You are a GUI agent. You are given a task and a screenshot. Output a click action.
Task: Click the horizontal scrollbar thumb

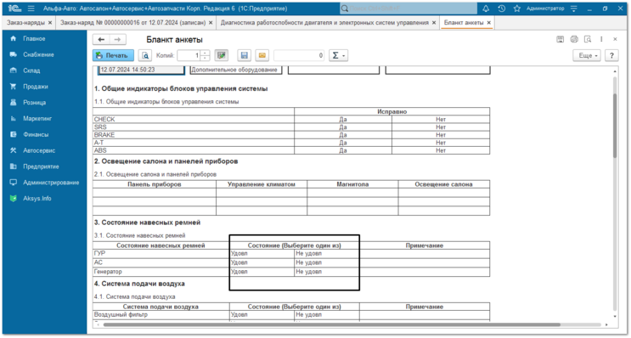click(x=331, y=324)
